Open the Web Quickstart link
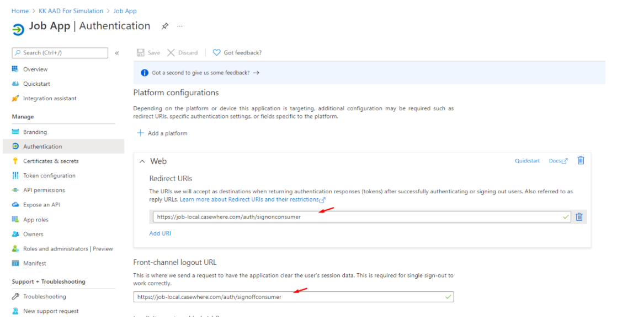617x326 pixels. pos(527,161)
